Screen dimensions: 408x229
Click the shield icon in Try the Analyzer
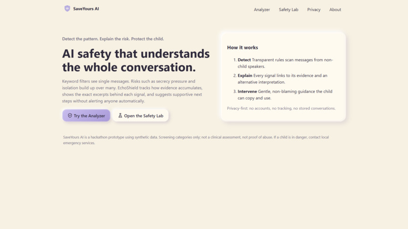pos(70,115)
